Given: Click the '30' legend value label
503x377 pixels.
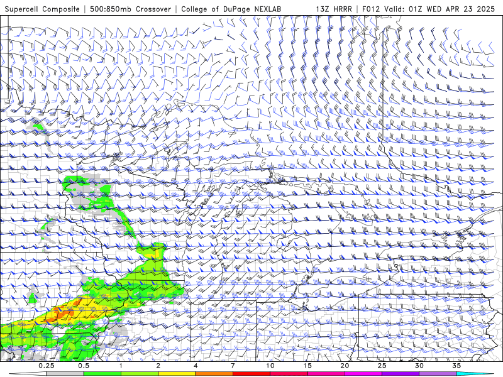Looking at the screenshot, I should pos(419,366).
